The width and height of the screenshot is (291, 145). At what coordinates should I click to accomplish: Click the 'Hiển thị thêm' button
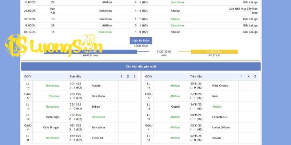pos(140,41)
